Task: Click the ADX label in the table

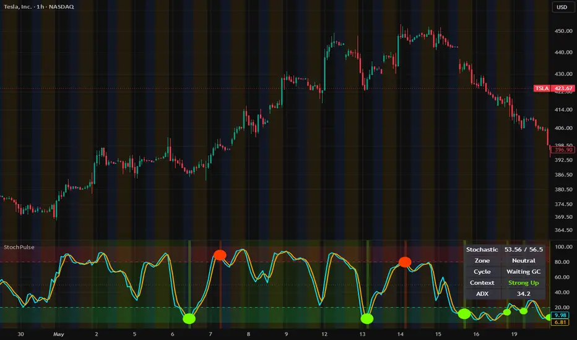Action: point(482,294)
